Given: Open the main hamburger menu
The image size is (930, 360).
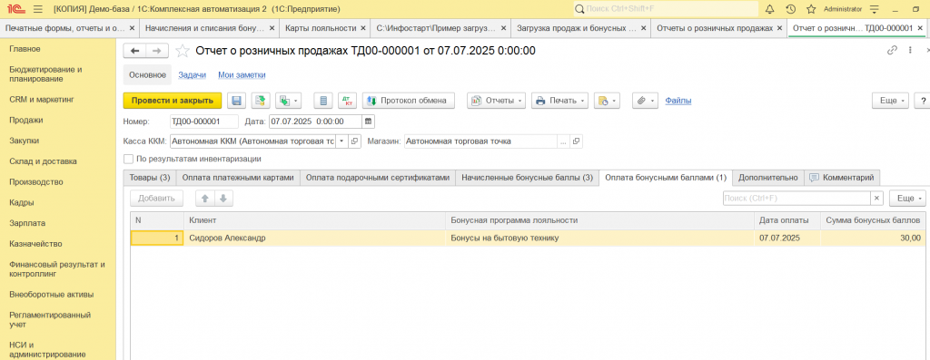Looking at the screenshot, I should (x=38, y=9).
